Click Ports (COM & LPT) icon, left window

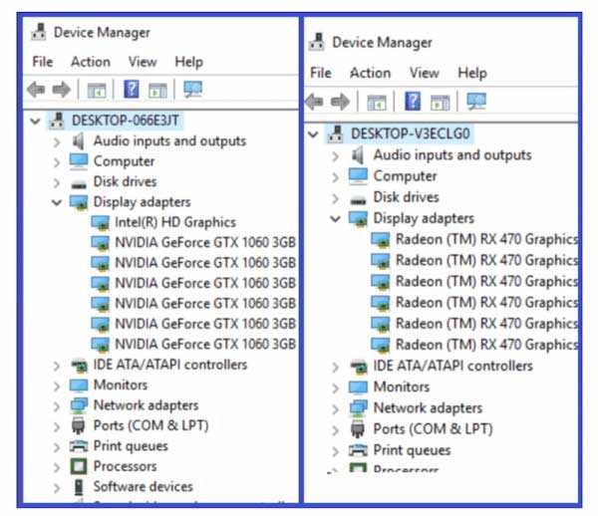pyautogui.click(x=78, y=425)
